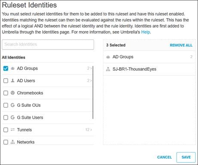Click the G Suite OUs Google icon
198x165 pixels.
pos(13,105)
